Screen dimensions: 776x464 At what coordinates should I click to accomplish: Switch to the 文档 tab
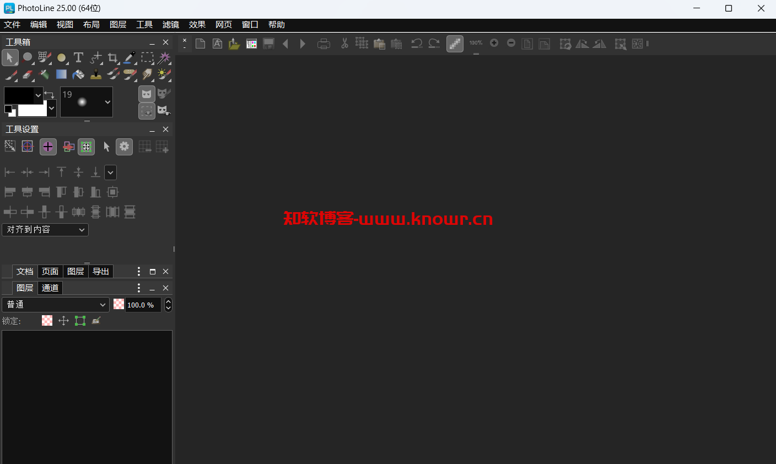pyautogui.click(x=25, y=272)
